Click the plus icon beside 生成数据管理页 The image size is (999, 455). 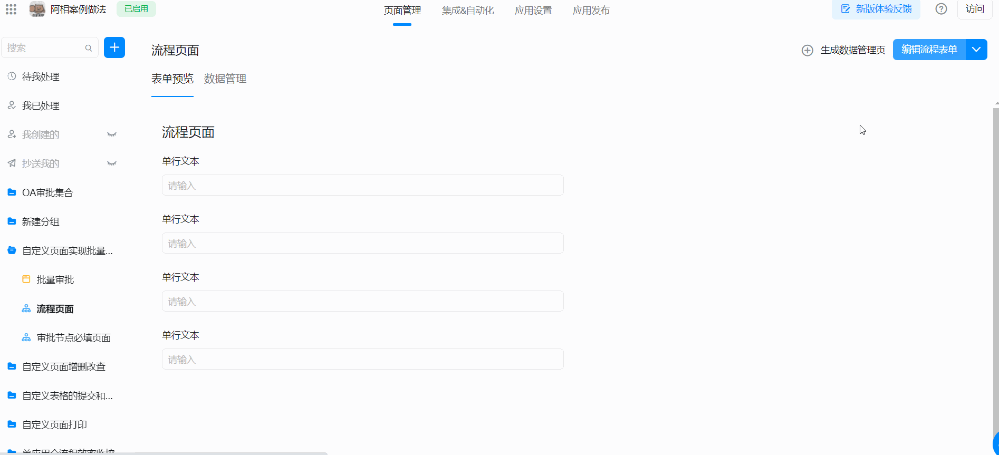[807, 51]
